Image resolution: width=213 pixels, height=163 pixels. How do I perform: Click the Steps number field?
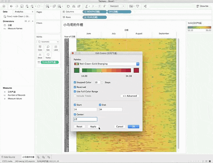click(97, 82)
